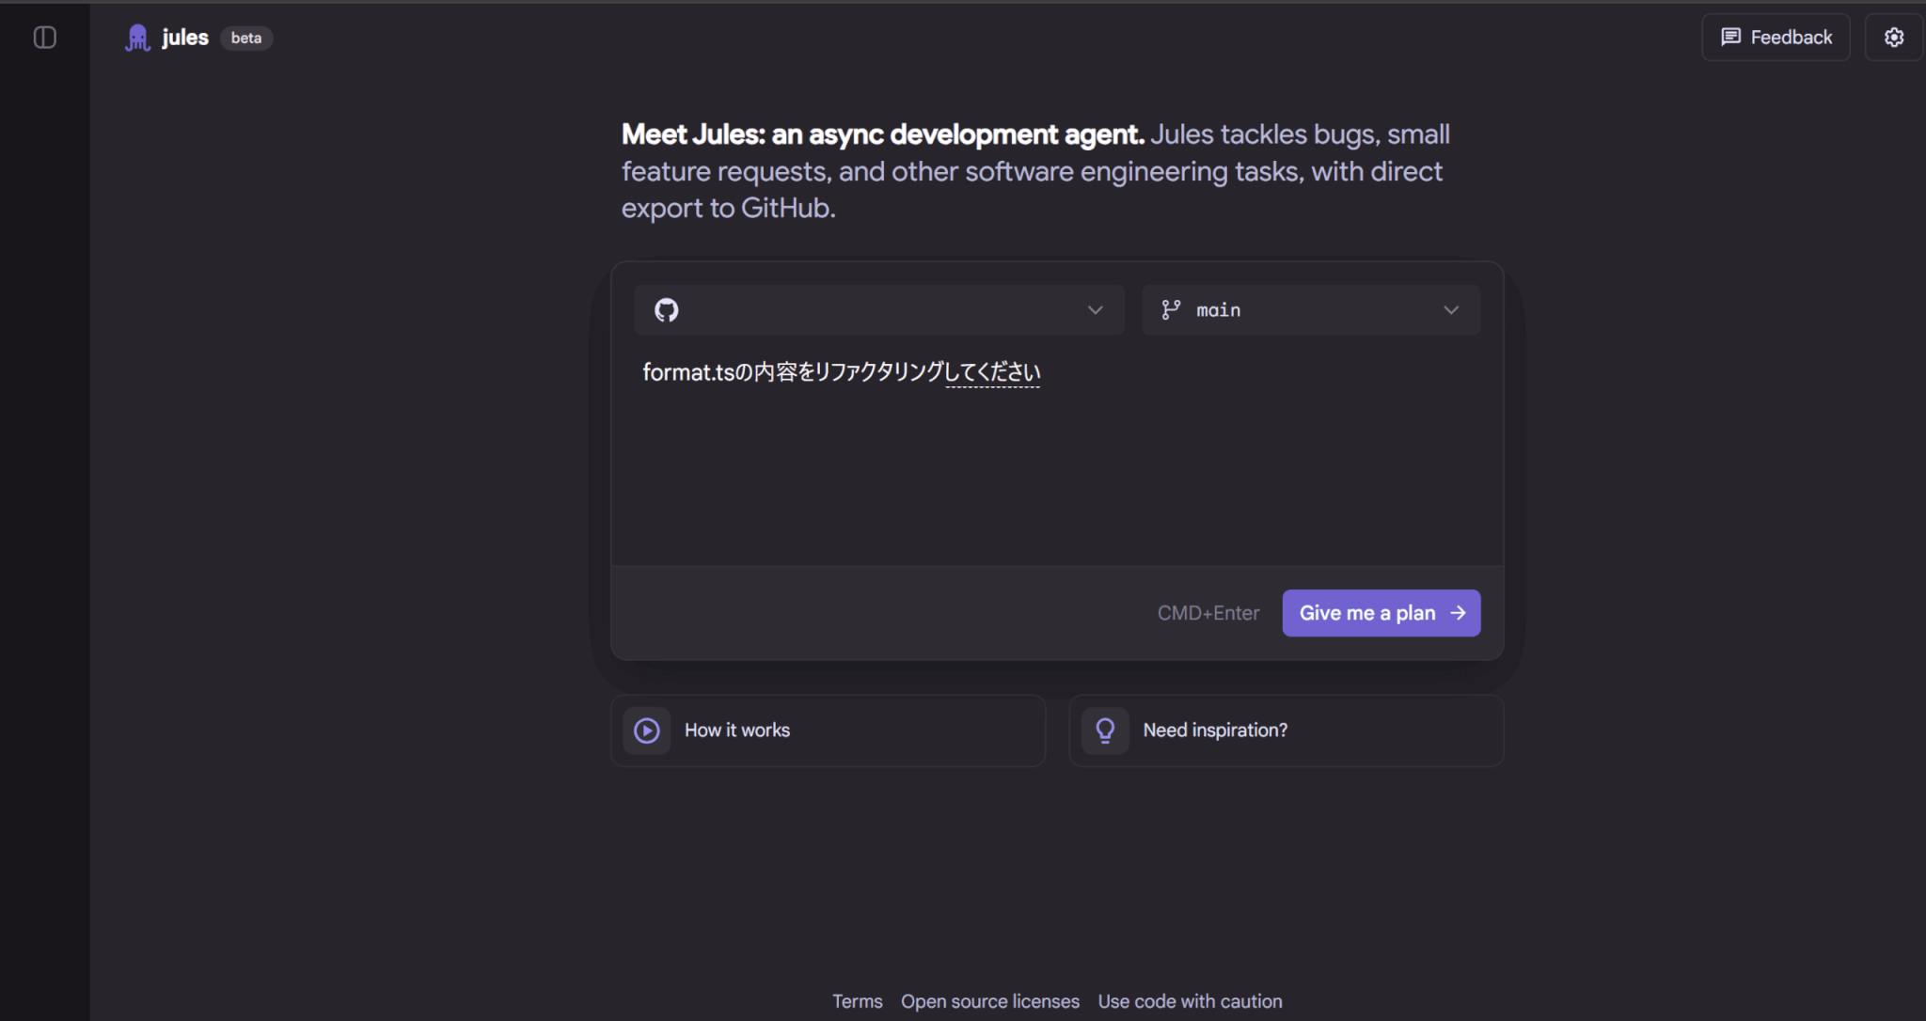
Task: Click the jules wordmark text
Action: click(x=185, y=38)
